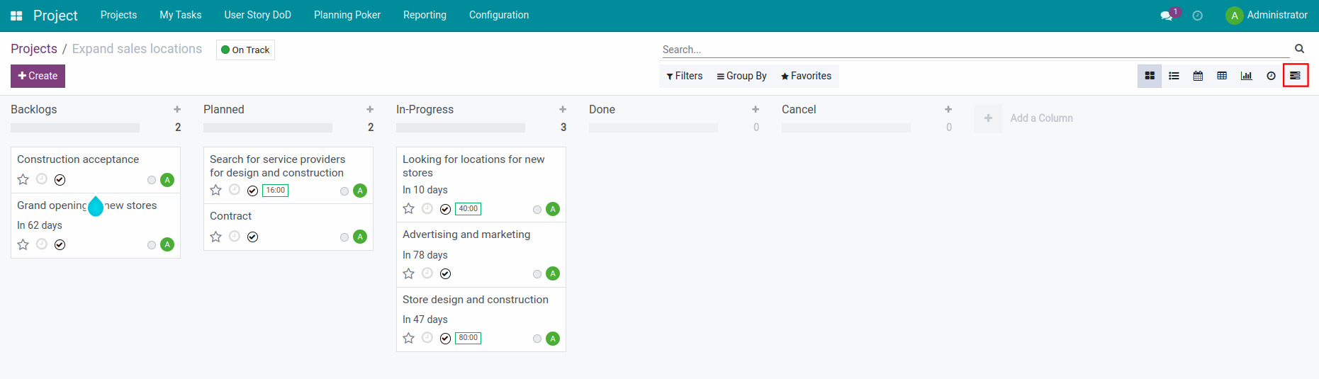
Task: Go back to Projects breadcrumb
Action: point(34,49)
